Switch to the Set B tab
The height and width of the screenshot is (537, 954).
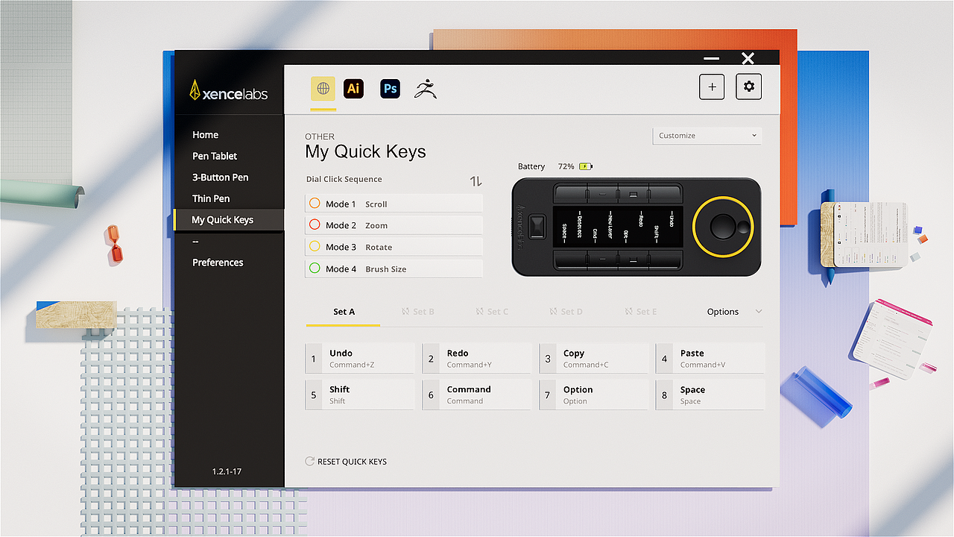click(x=417, y=312)
